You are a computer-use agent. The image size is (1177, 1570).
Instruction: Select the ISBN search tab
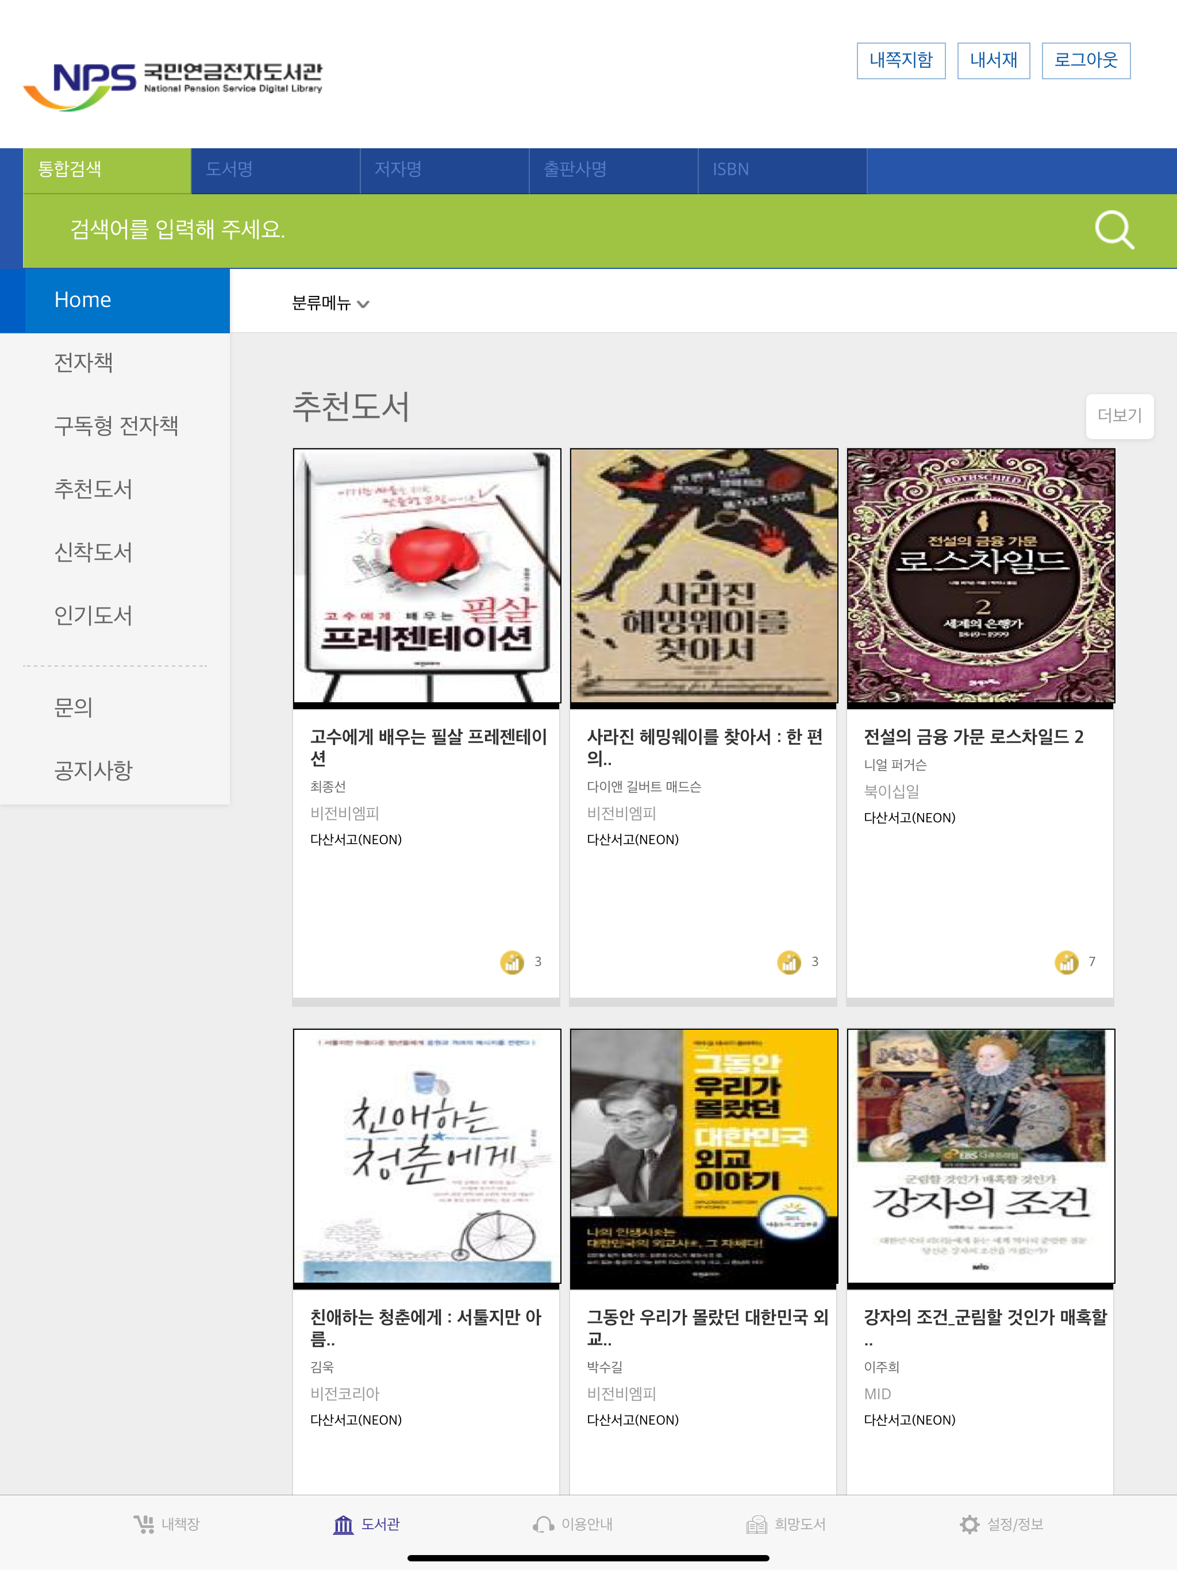(x=782, y=170)
